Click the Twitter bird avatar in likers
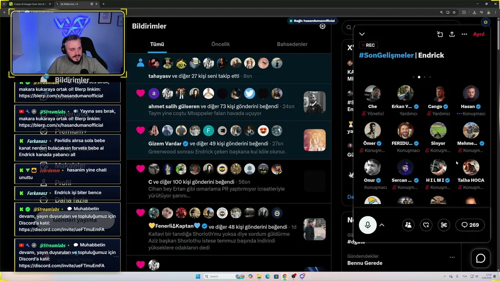 (250, 93)
